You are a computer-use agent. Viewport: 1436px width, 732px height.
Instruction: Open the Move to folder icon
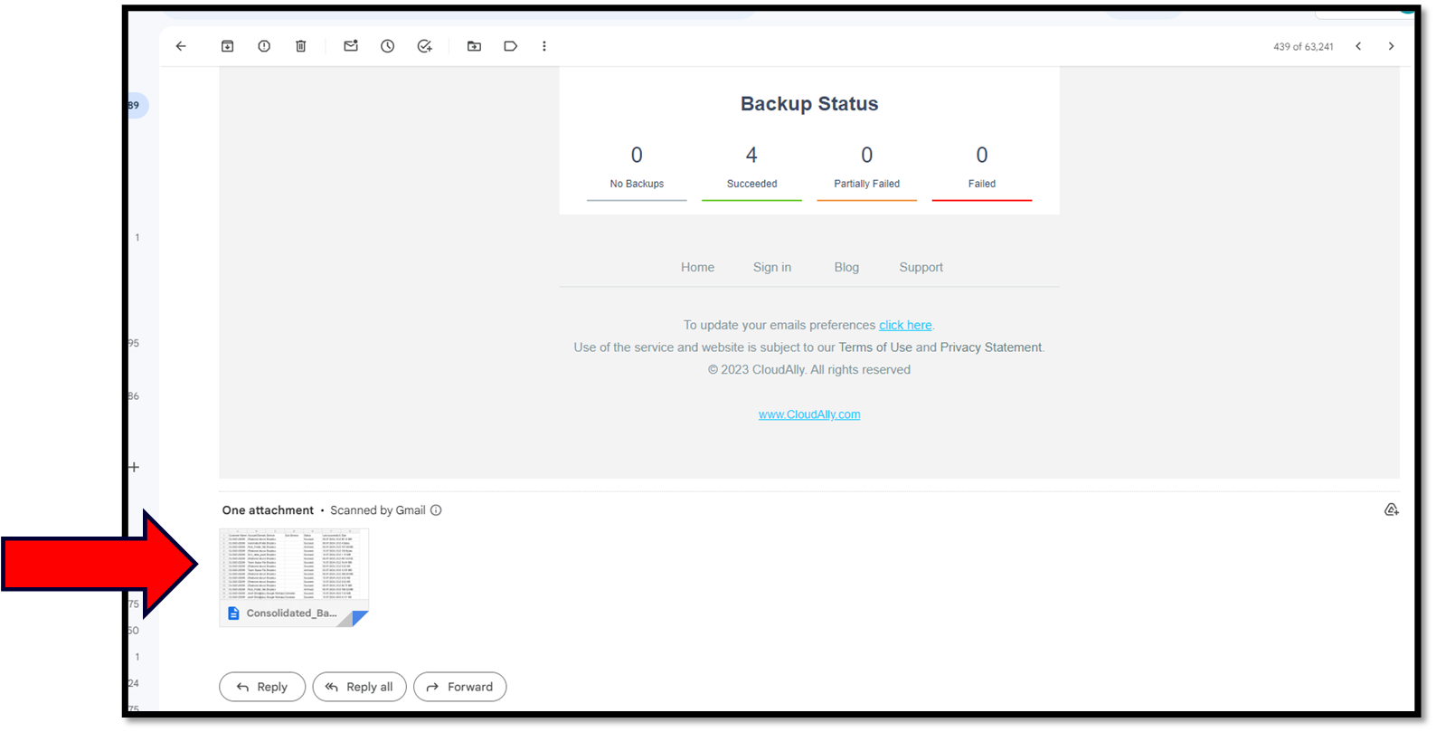click(x=474, y=46)
